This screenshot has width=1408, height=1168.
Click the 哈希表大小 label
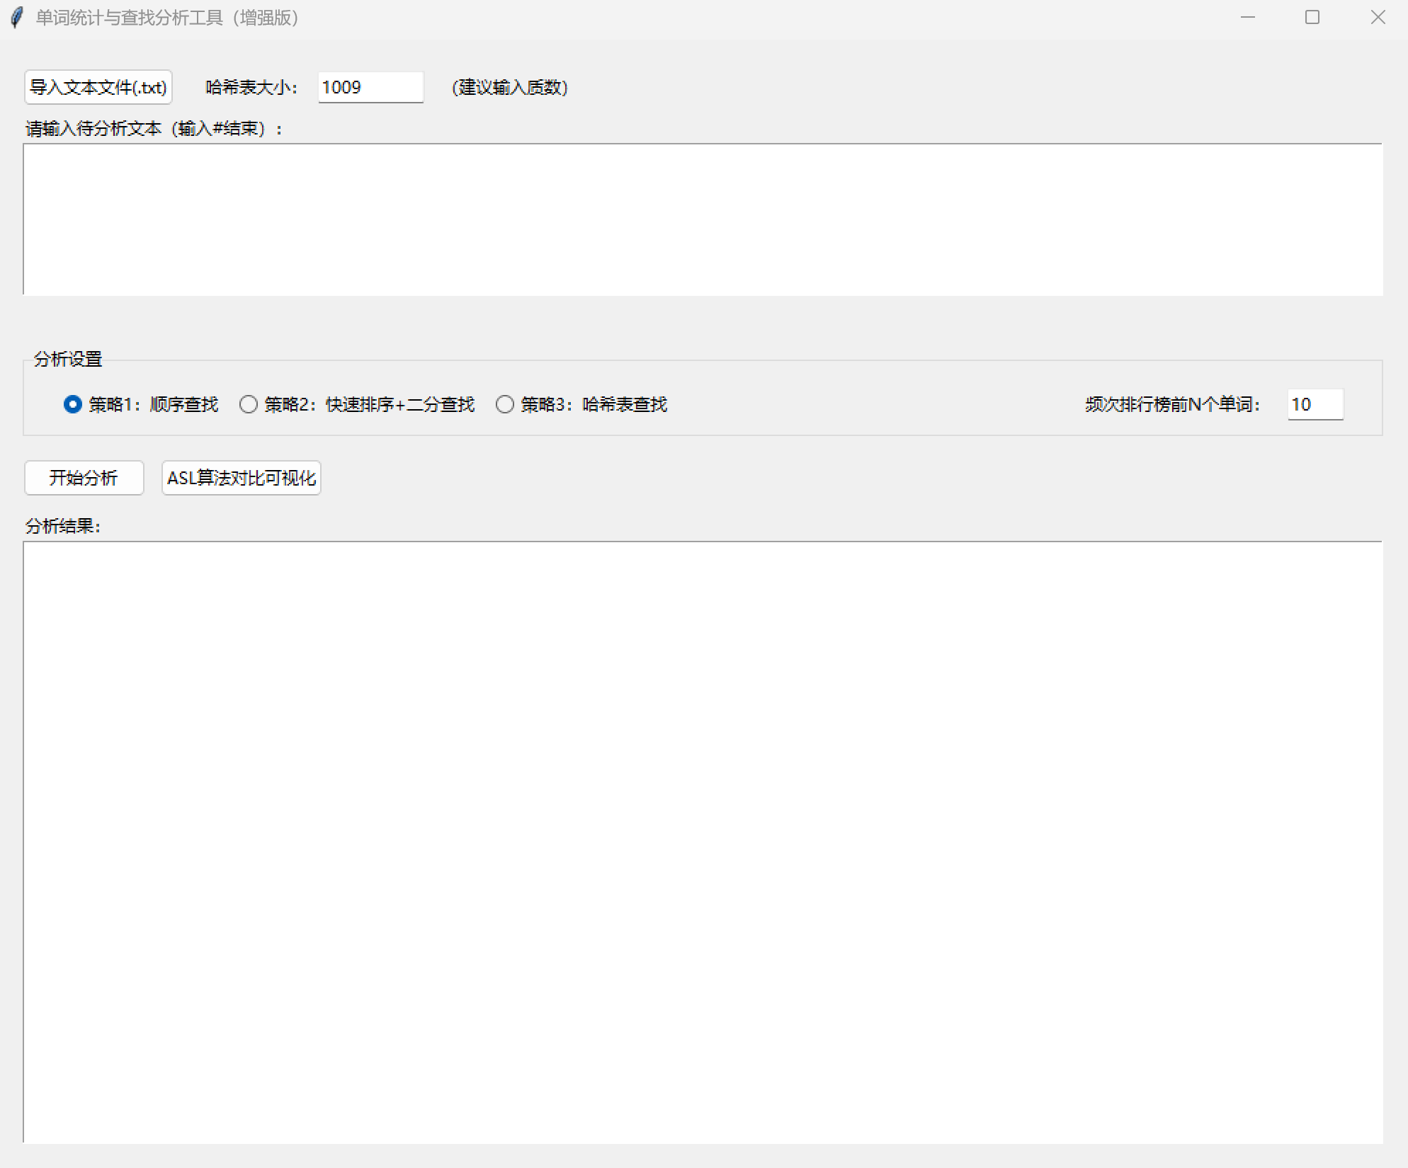click(x=251, y=87)
